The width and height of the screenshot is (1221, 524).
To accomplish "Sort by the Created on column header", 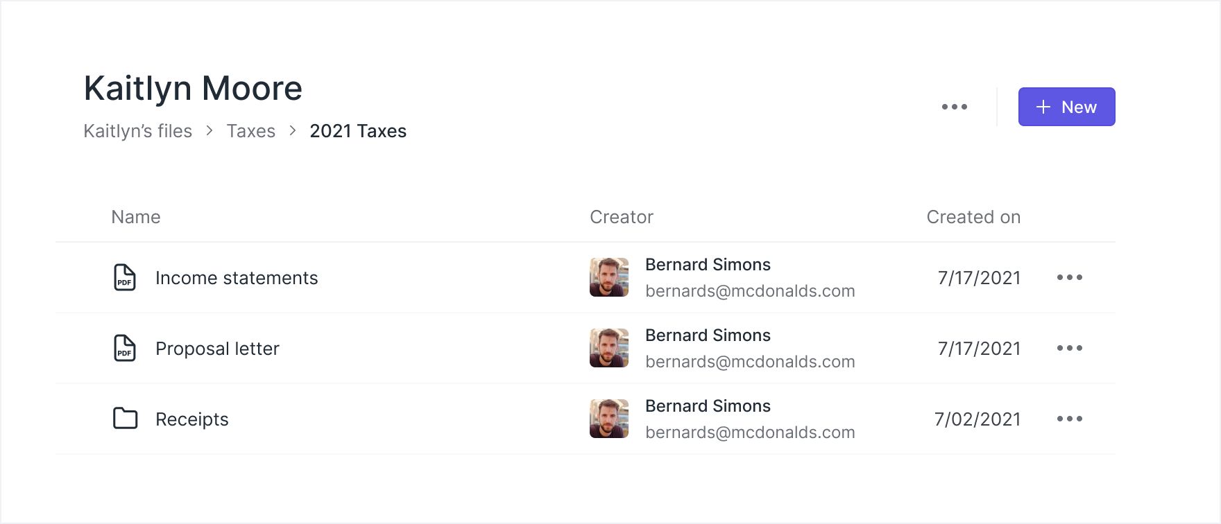I will tap(973, 217).
